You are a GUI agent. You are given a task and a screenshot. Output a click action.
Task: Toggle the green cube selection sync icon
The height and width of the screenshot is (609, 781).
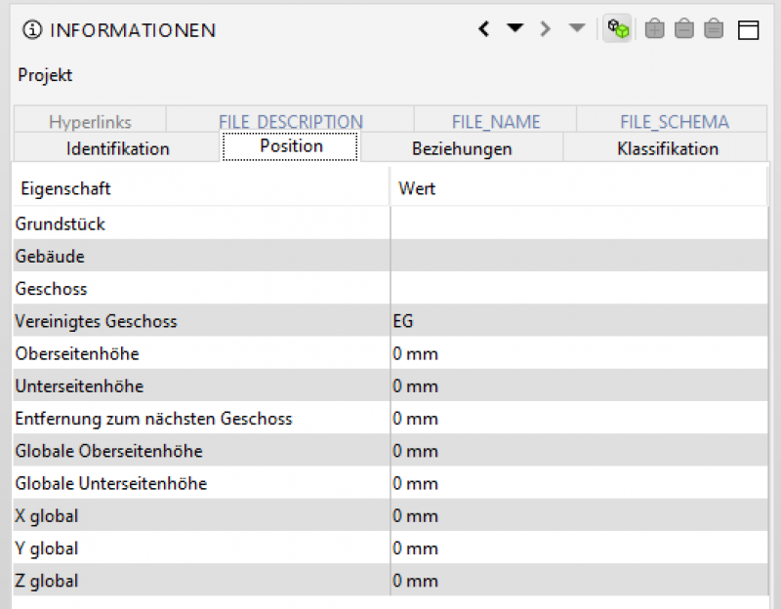(617, 29)
